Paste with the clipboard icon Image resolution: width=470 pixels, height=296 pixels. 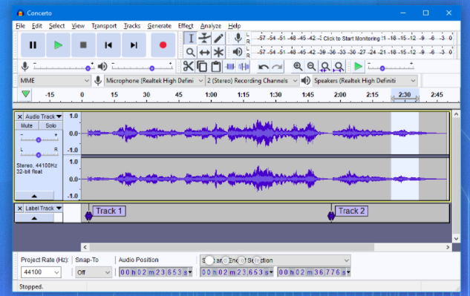pos(216,67)
